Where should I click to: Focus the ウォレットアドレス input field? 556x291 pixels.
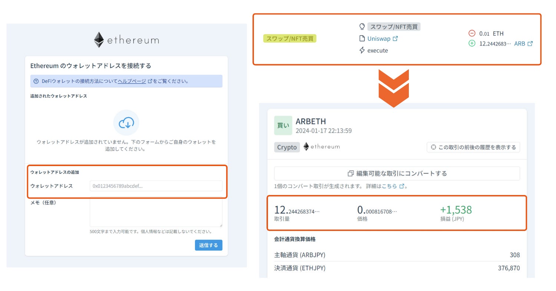(156, 186)
